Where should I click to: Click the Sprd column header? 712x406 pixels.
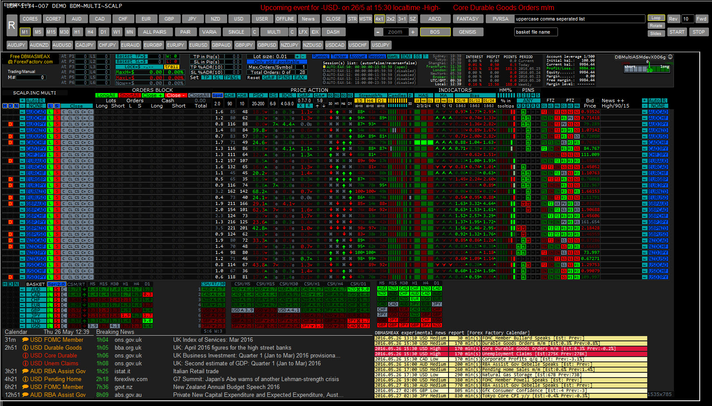217,95
